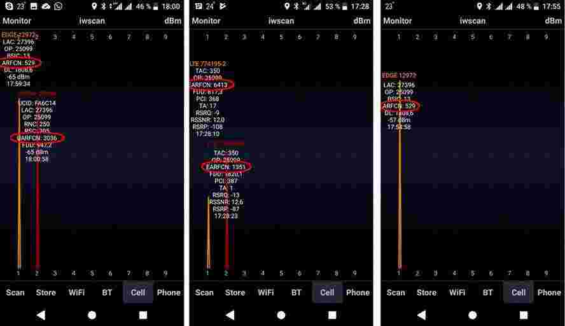This screenshot has height=326, width=565.
Task: Tap Monitor button on the left phone
Action: click(17, 21)
